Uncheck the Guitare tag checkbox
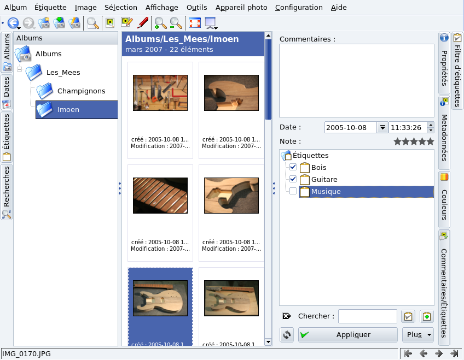 [293, 179]
